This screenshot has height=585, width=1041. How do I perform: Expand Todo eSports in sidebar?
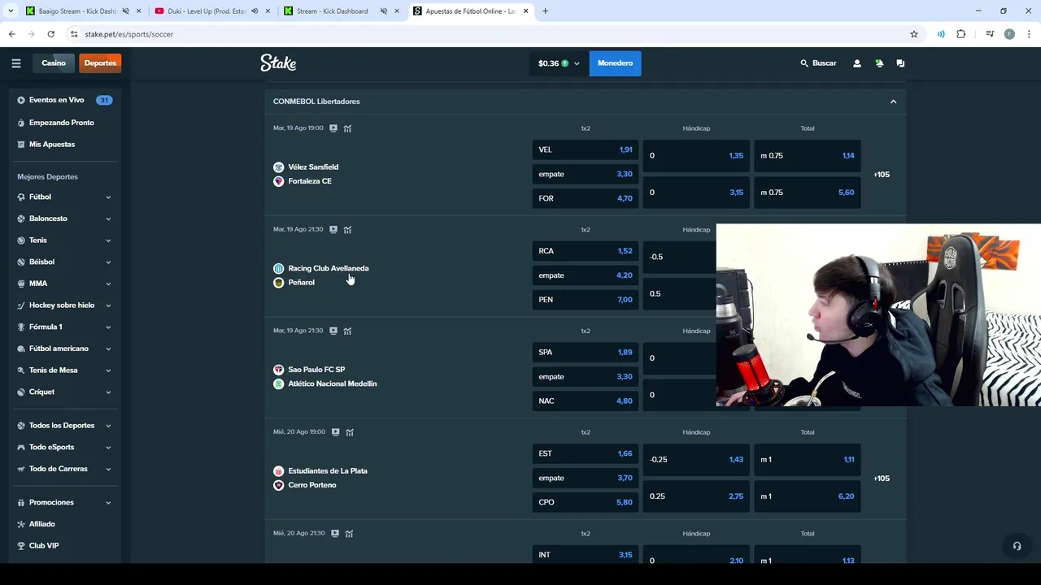click(x=108, y=448)
